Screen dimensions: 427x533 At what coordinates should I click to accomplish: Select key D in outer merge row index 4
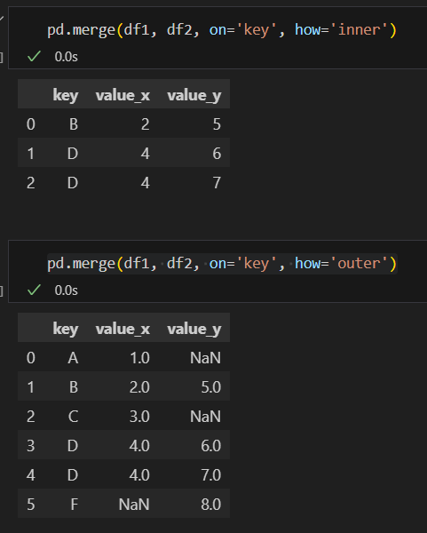(73, 475)
